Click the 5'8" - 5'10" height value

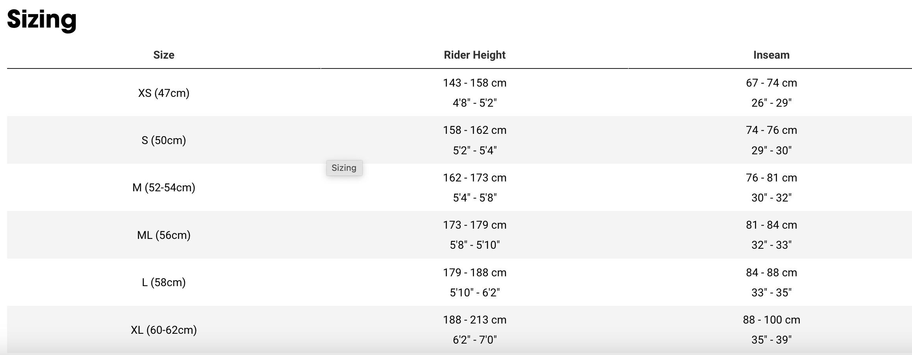pyautogui.click(x=475, y=245)
